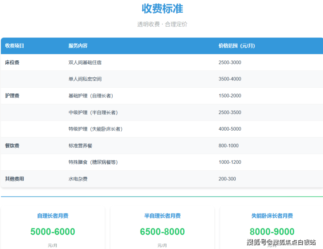Click 特殊膳食（糖尿病餐等） service cell
This screenshot has width=323, height=249.
pos(93,162)
